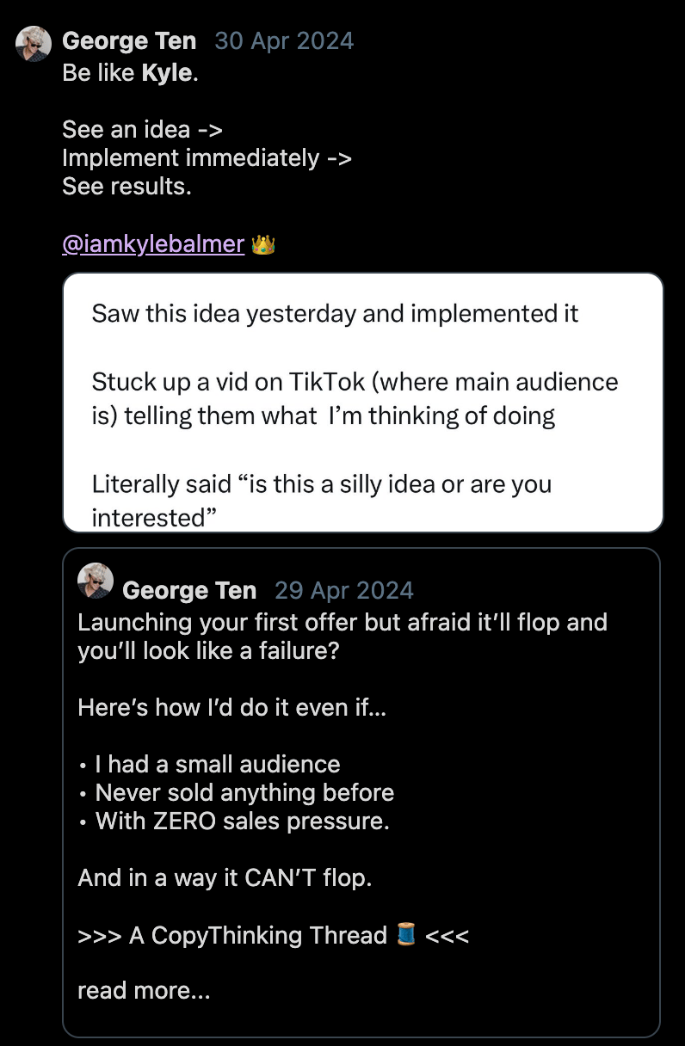Click the thread spool emoji
The height and width of the screenshot is (1046, 685).
[407, 934]
